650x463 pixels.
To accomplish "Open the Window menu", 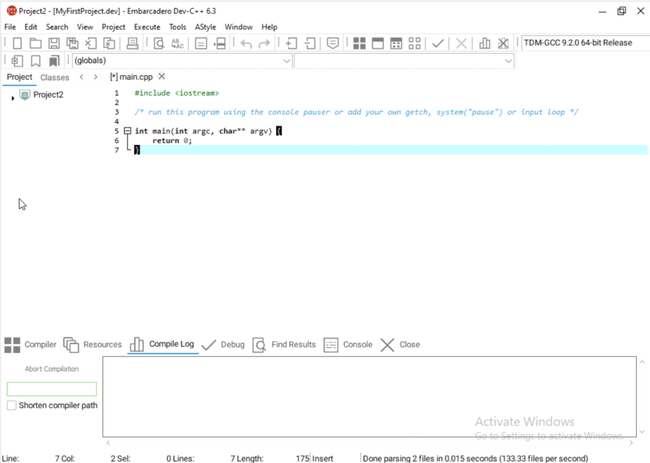I will click(x=239, y=27).
